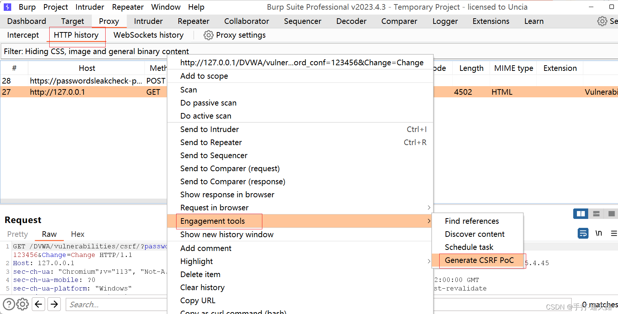The height and width of the screenshot is (314, 618).
Task: Expand Highlight submenu arrow
Action: [429, 261]
